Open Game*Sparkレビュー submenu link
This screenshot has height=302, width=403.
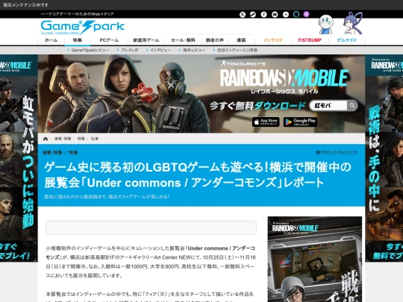[x=90, y=50]
